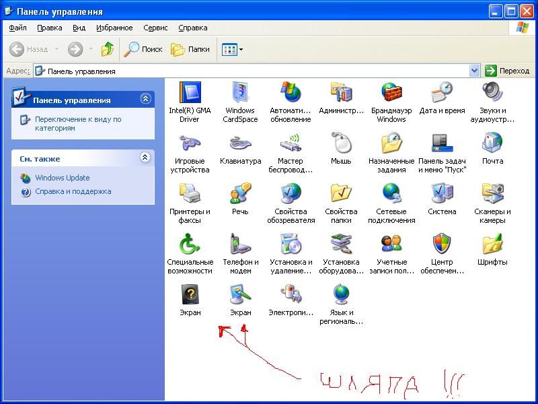Open the views mode dropdown button

232,49
